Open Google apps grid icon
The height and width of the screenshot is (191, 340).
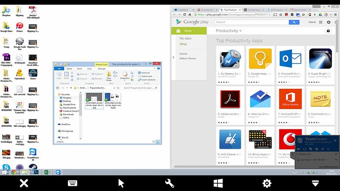(x=321, y=22)
